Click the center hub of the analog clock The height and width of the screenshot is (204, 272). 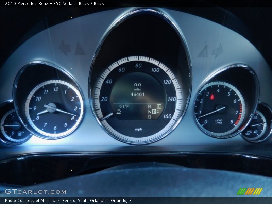(x=51, y=108)
